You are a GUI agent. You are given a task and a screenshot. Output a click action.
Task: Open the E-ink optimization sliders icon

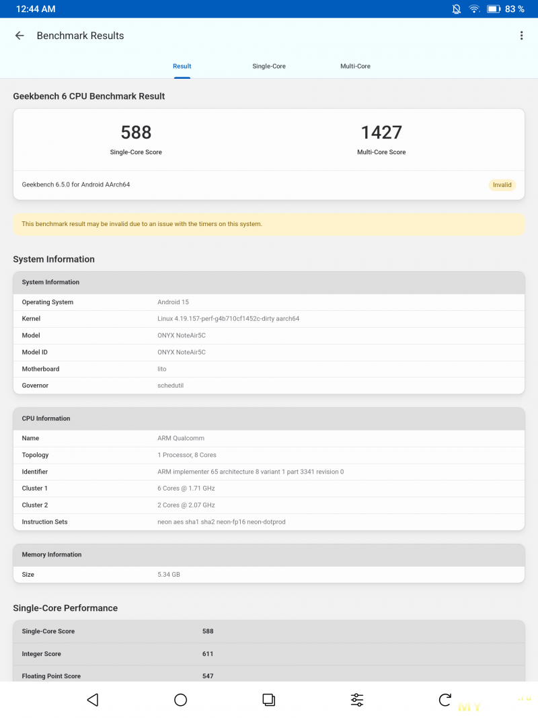pos(357,700)
